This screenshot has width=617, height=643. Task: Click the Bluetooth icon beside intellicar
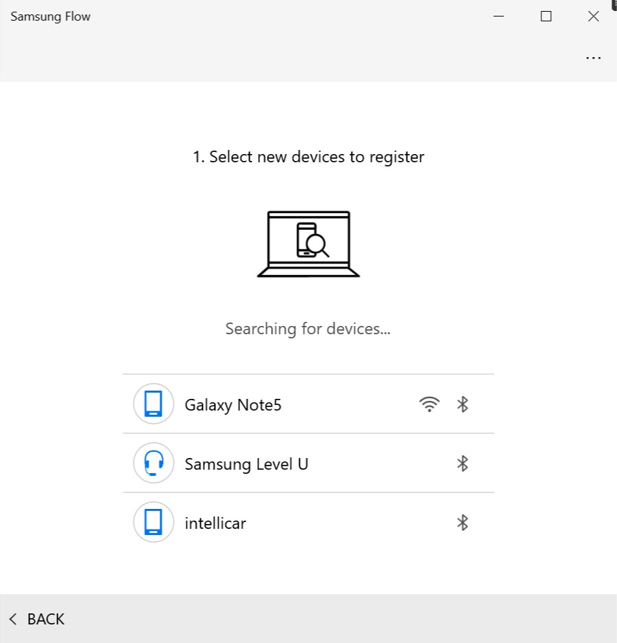(462, 523)
